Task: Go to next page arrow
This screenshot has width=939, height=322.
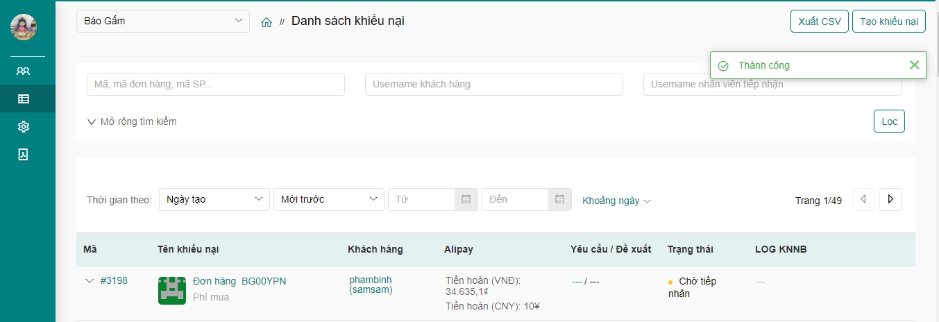Action: tap(890, 200)
